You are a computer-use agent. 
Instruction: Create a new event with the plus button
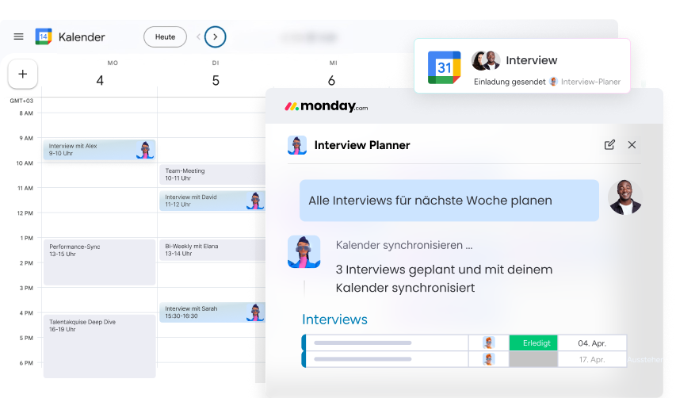pyautogui.click(x=23, y=74)
